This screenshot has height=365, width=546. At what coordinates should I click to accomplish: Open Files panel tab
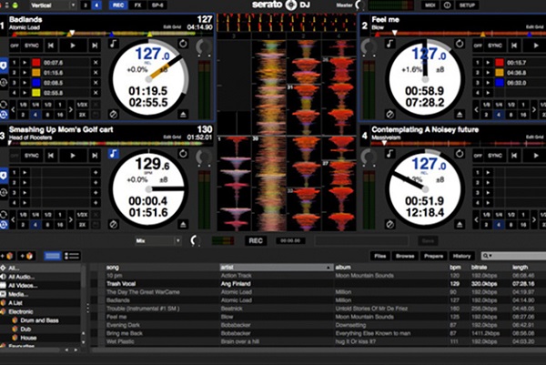[379, 256]
